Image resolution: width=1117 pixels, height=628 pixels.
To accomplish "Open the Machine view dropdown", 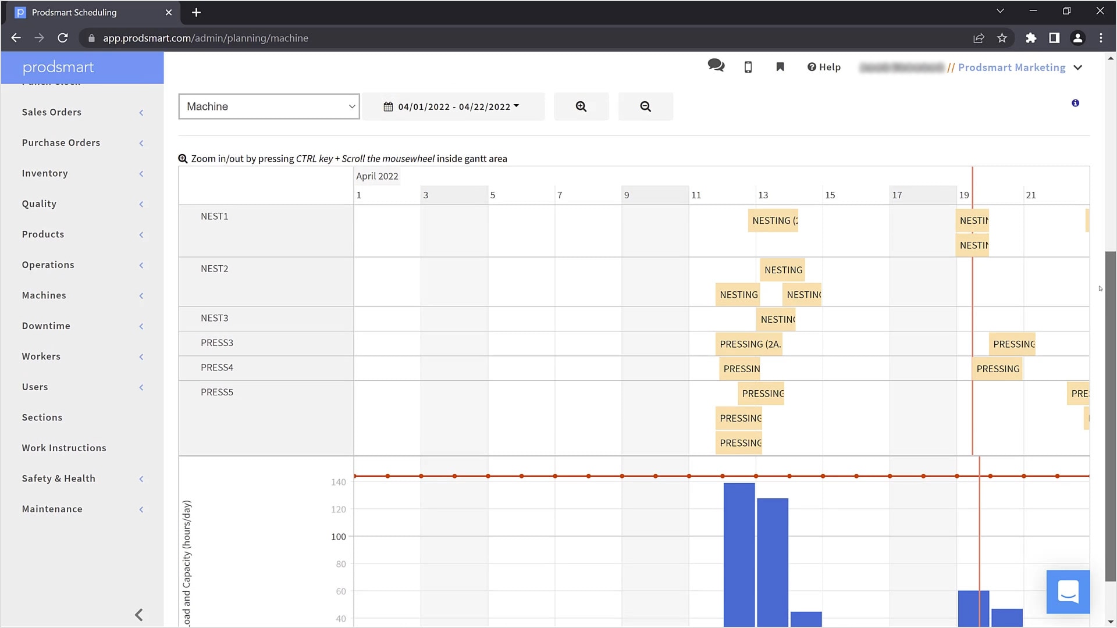I will [269, 106].
